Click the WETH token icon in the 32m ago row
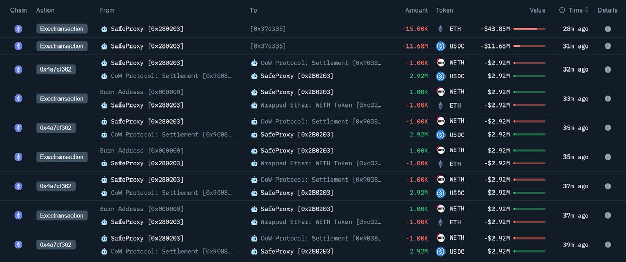The image size is (626, 262). click(x=440, y=63)
